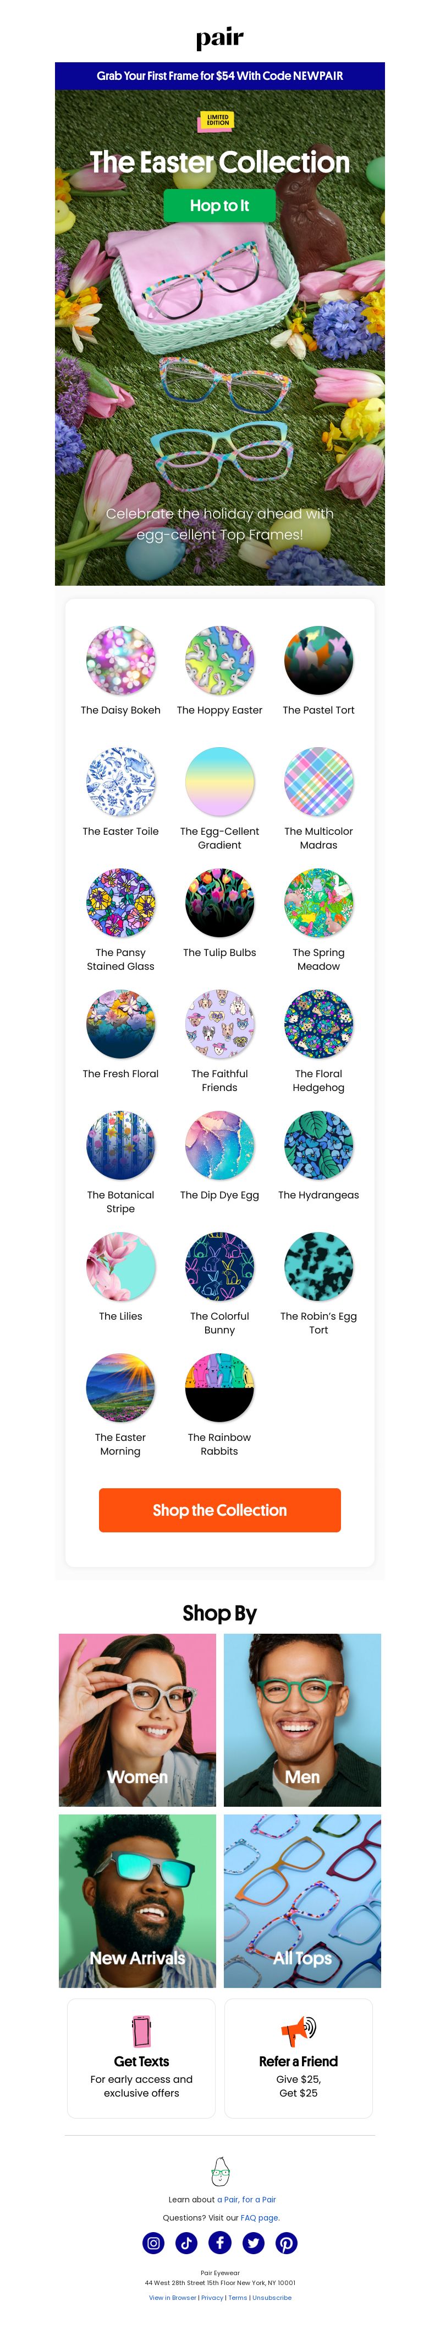The height and width of the screenshot is (2328, 440).
Task: Click the Unsubscribe footer link
Action: (x=272, y=2297)
